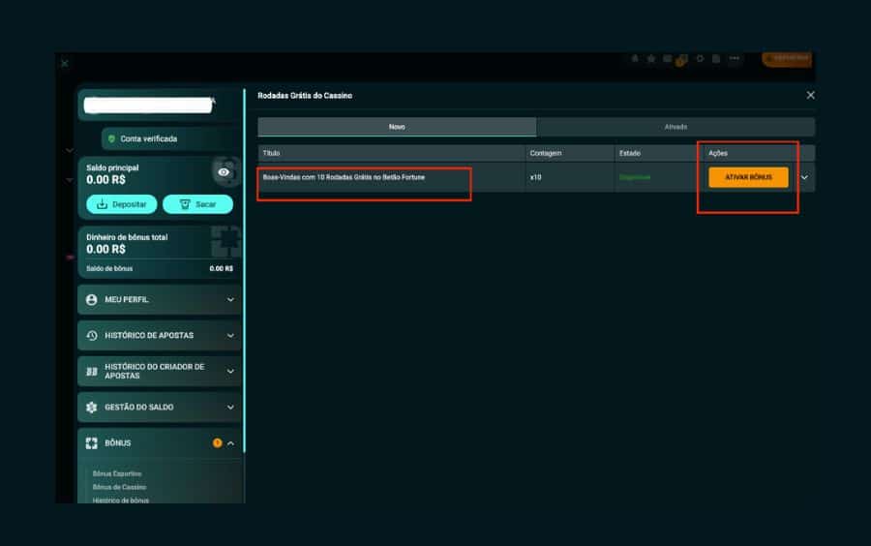Click the HISTÓRICO DE APOSTAS clock icon
The image size is (871, 546).
click(x=92, y=336)
